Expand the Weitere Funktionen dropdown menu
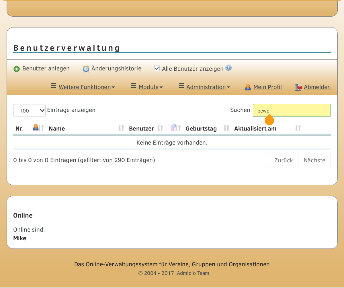 [87, 87]
